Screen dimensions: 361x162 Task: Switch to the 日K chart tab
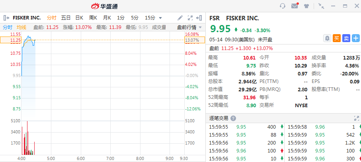[79, 18]
